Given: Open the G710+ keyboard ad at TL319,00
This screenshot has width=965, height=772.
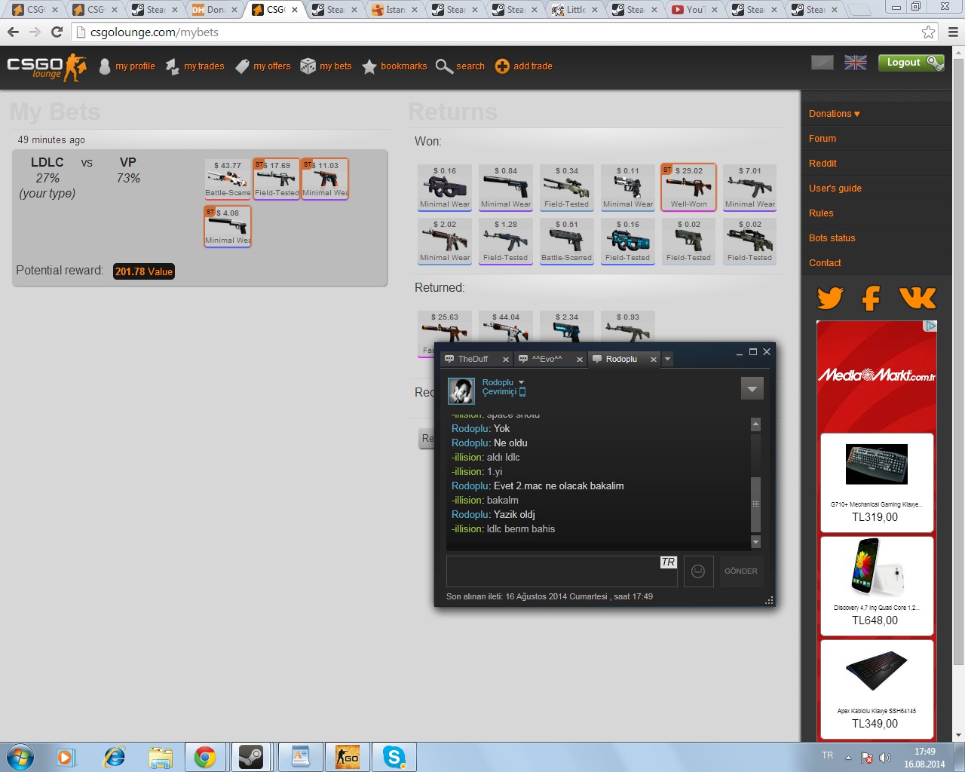Looking at the screenshot, I should pos(877,482).
